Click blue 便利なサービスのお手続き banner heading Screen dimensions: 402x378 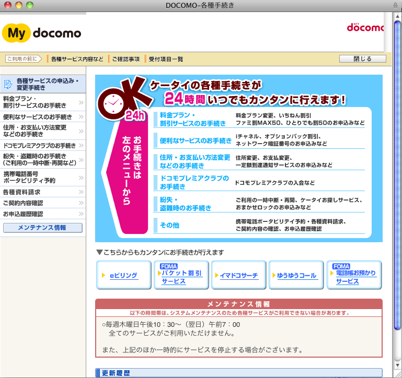196,140
